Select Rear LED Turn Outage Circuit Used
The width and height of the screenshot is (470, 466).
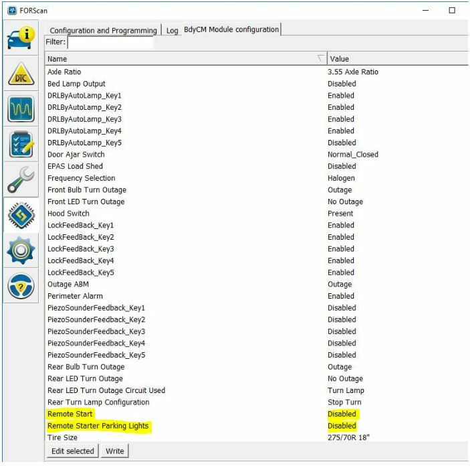[257, 390]
